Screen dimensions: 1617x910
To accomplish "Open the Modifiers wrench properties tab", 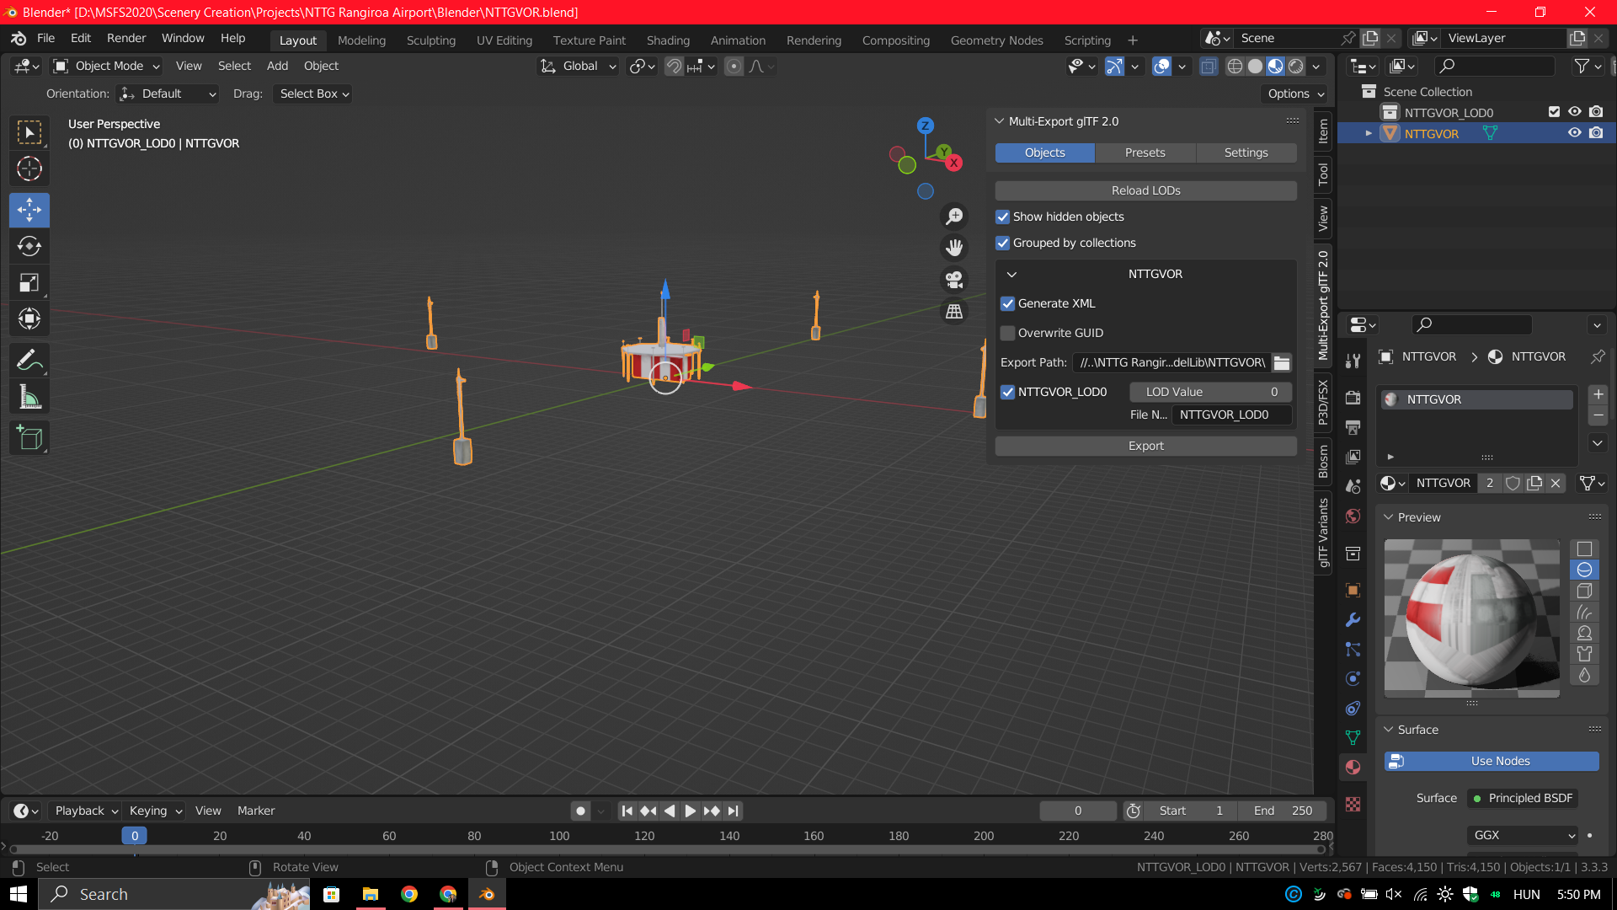I will 1353,620.
